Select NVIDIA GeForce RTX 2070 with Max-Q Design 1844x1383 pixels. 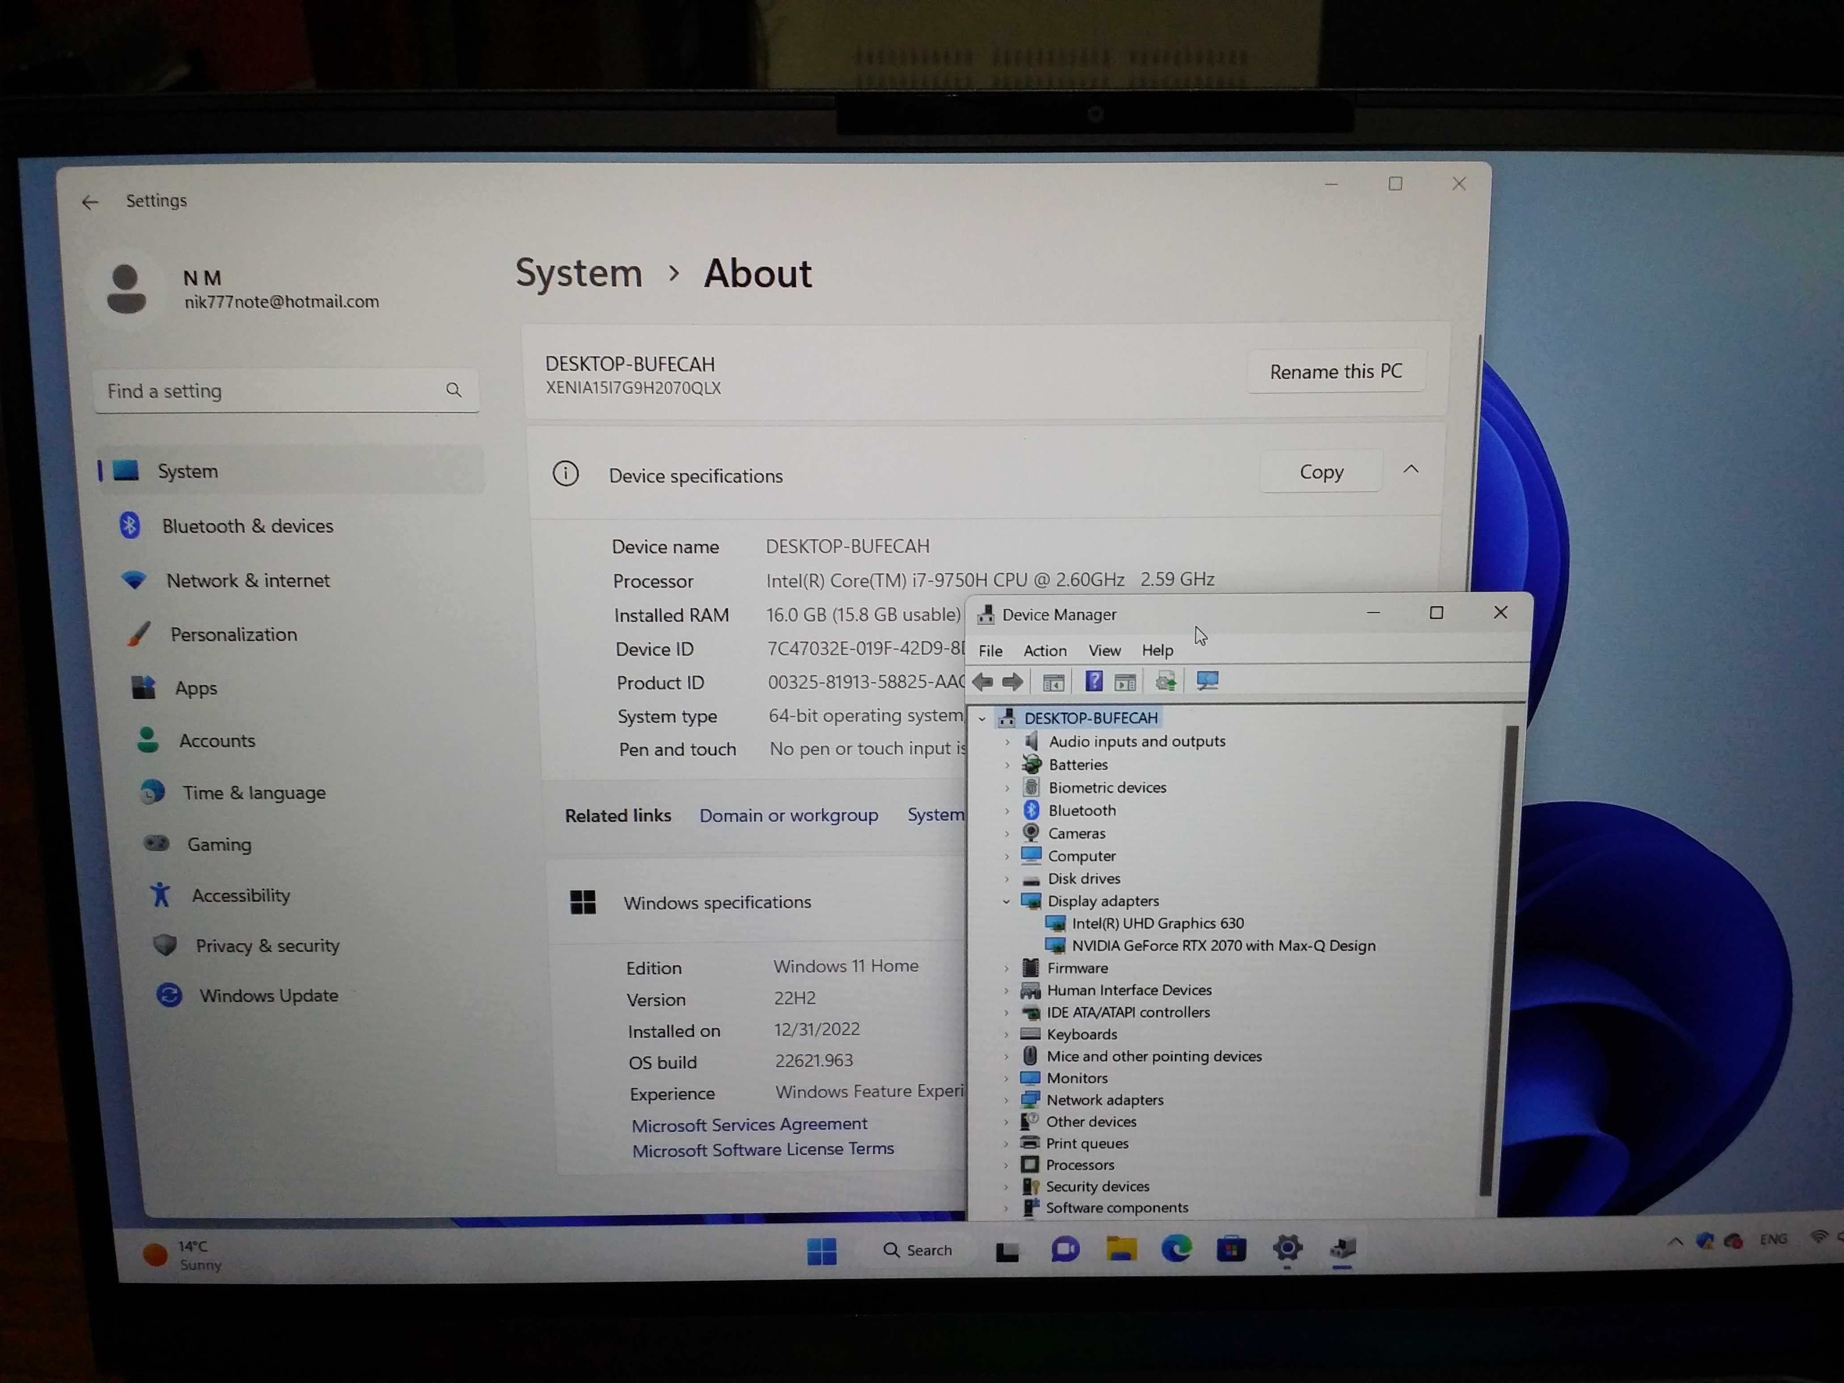[1223, 945]
